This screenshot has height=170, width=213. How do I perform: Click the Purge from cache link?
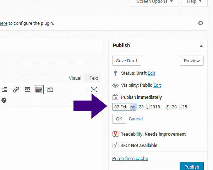[130, 158]
